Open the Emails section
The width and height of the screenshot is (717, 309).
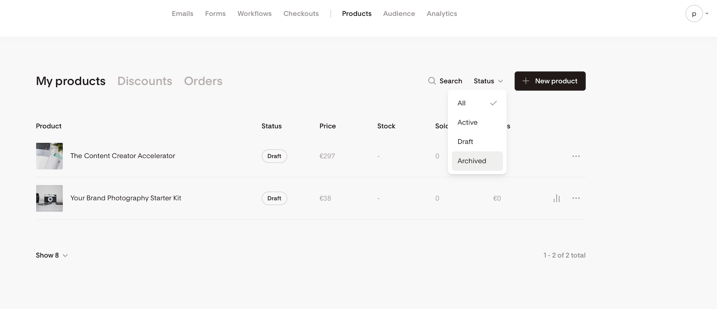pos(182,14)
